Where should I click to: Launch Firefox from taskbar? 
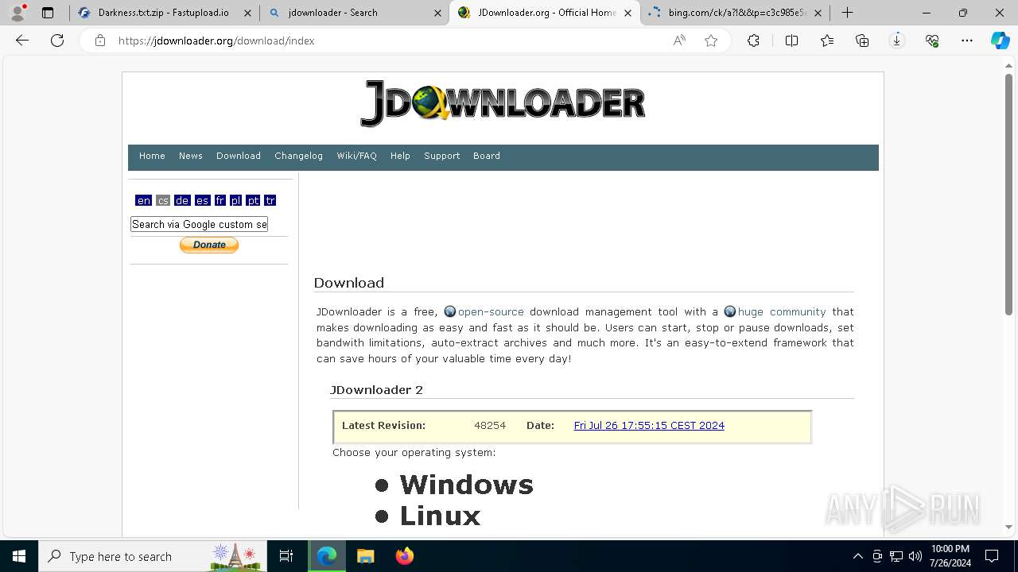click(x=404, y=556)
